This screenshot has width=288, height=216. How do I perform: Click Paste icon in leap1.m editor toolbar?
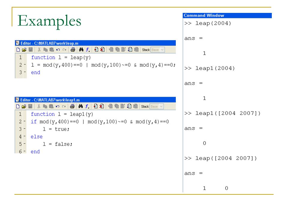(51, 106)
